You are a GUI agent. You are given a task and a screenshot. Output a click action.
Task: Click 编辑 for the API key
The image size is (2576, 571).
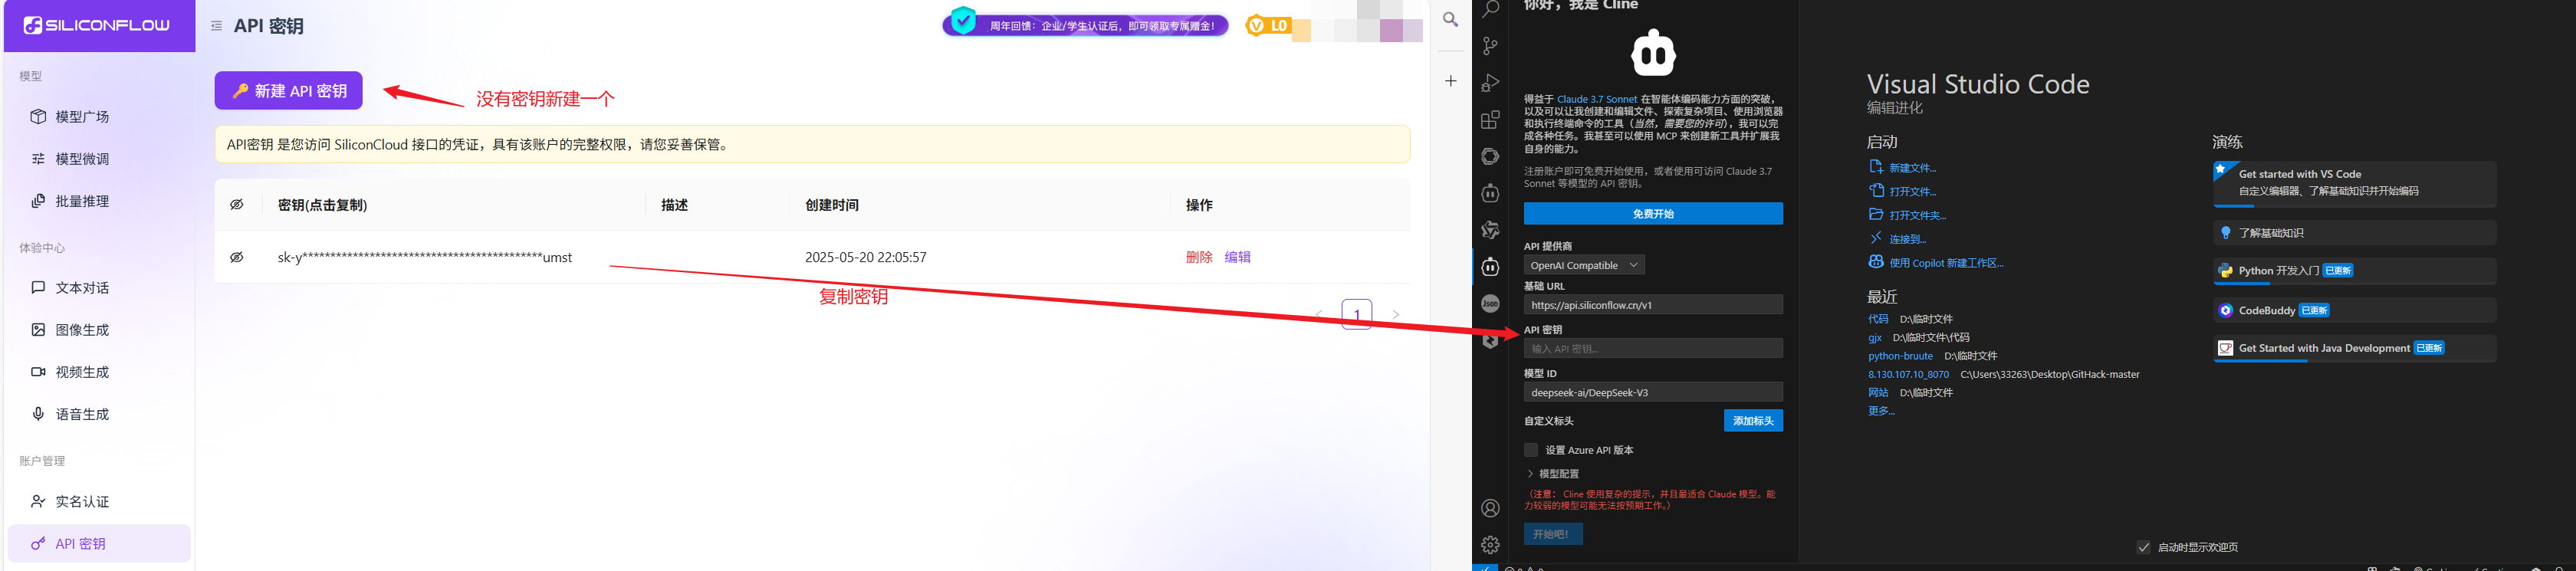coord(1238,257)
